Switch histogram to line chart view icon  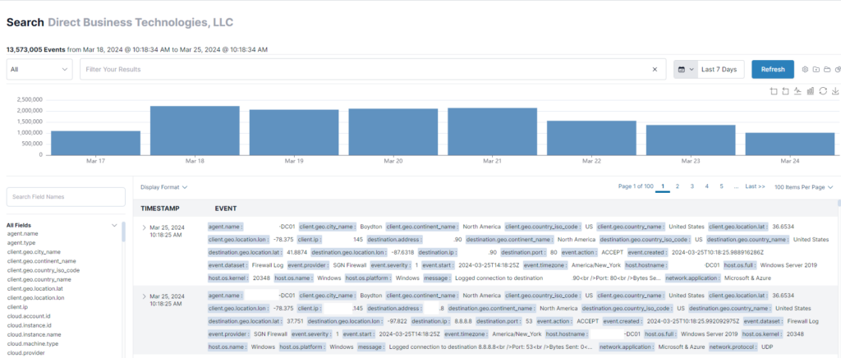(799, 90)
